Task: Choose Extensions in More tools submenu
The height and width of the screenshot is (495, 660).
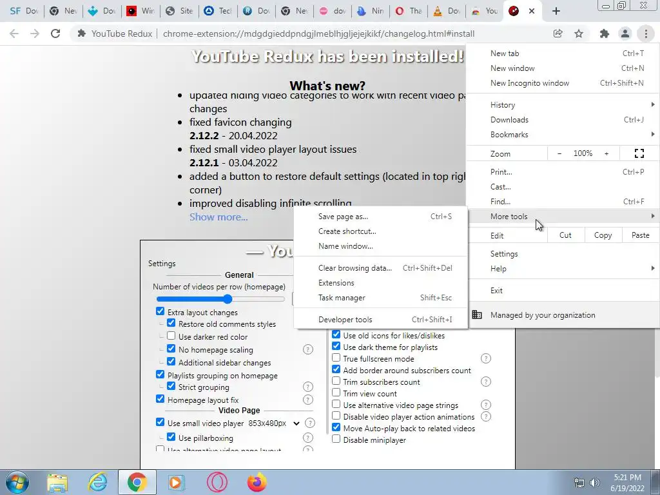Action: [x=381, y=283]
